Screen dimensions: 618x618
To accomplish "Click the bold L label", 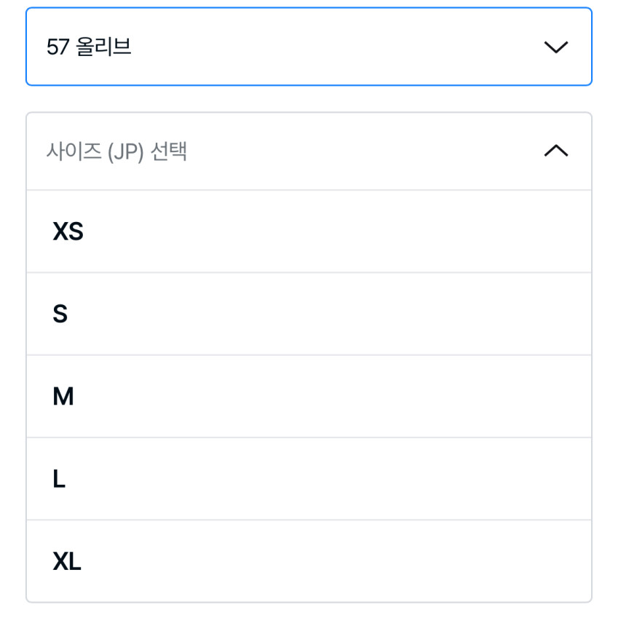I will [x=59, y=478].
